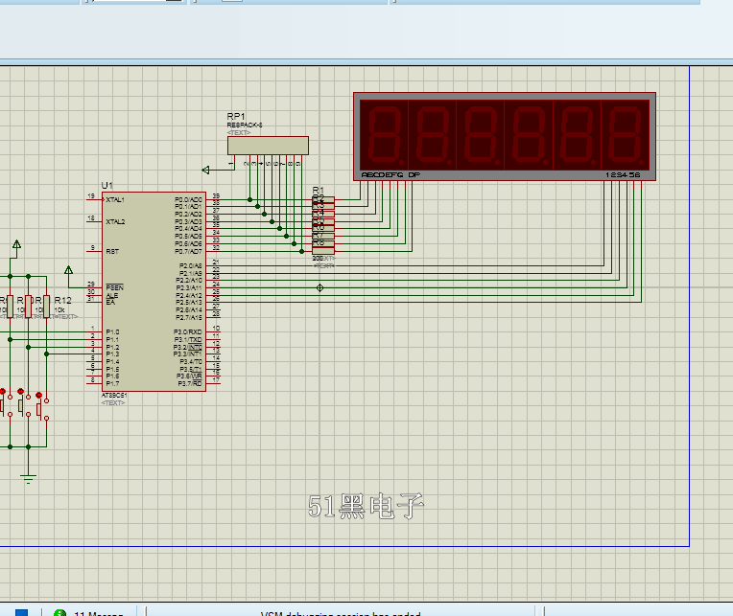Click the ground terminal symbol
This screenshot has height=616, width=733.
point(28,478)
